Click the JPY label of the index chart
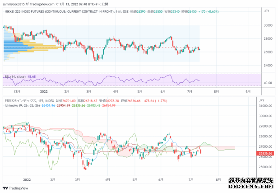278x193 pixels. pyautogui.click(x=262, y=100)
